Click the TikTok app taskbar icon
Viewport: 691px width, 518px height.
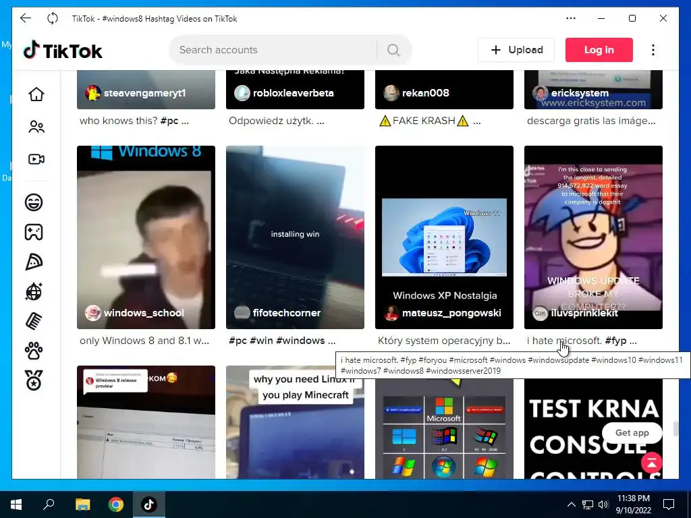tap(149, 505)
